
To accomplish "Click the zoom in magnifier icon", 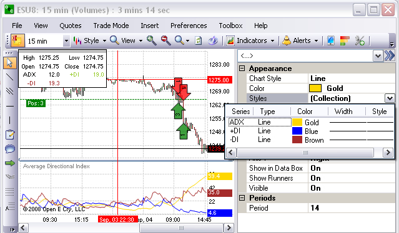I will tap(152, 40).
